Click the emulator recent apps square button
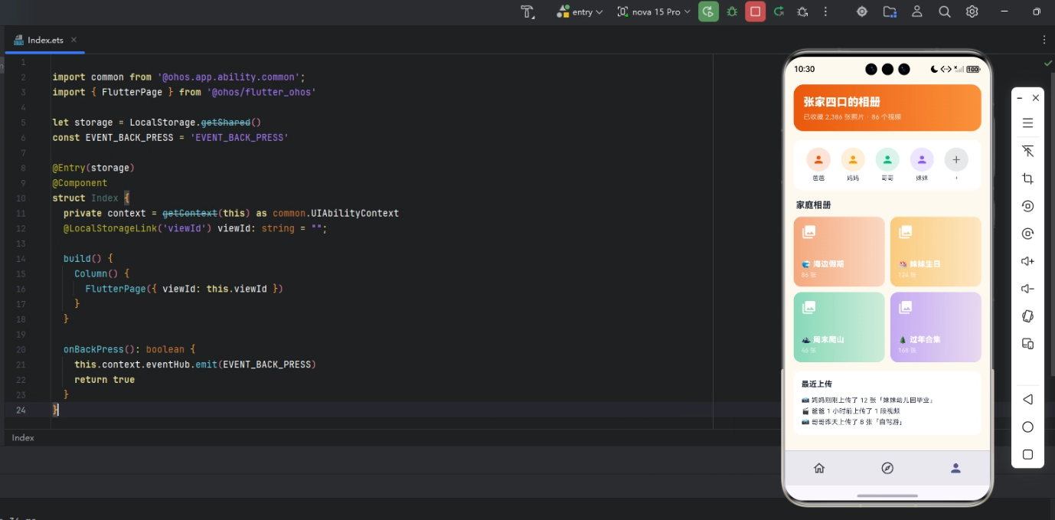Image resolution: width=1055 pixels, height=520 pixels. tap(1028, 454)
